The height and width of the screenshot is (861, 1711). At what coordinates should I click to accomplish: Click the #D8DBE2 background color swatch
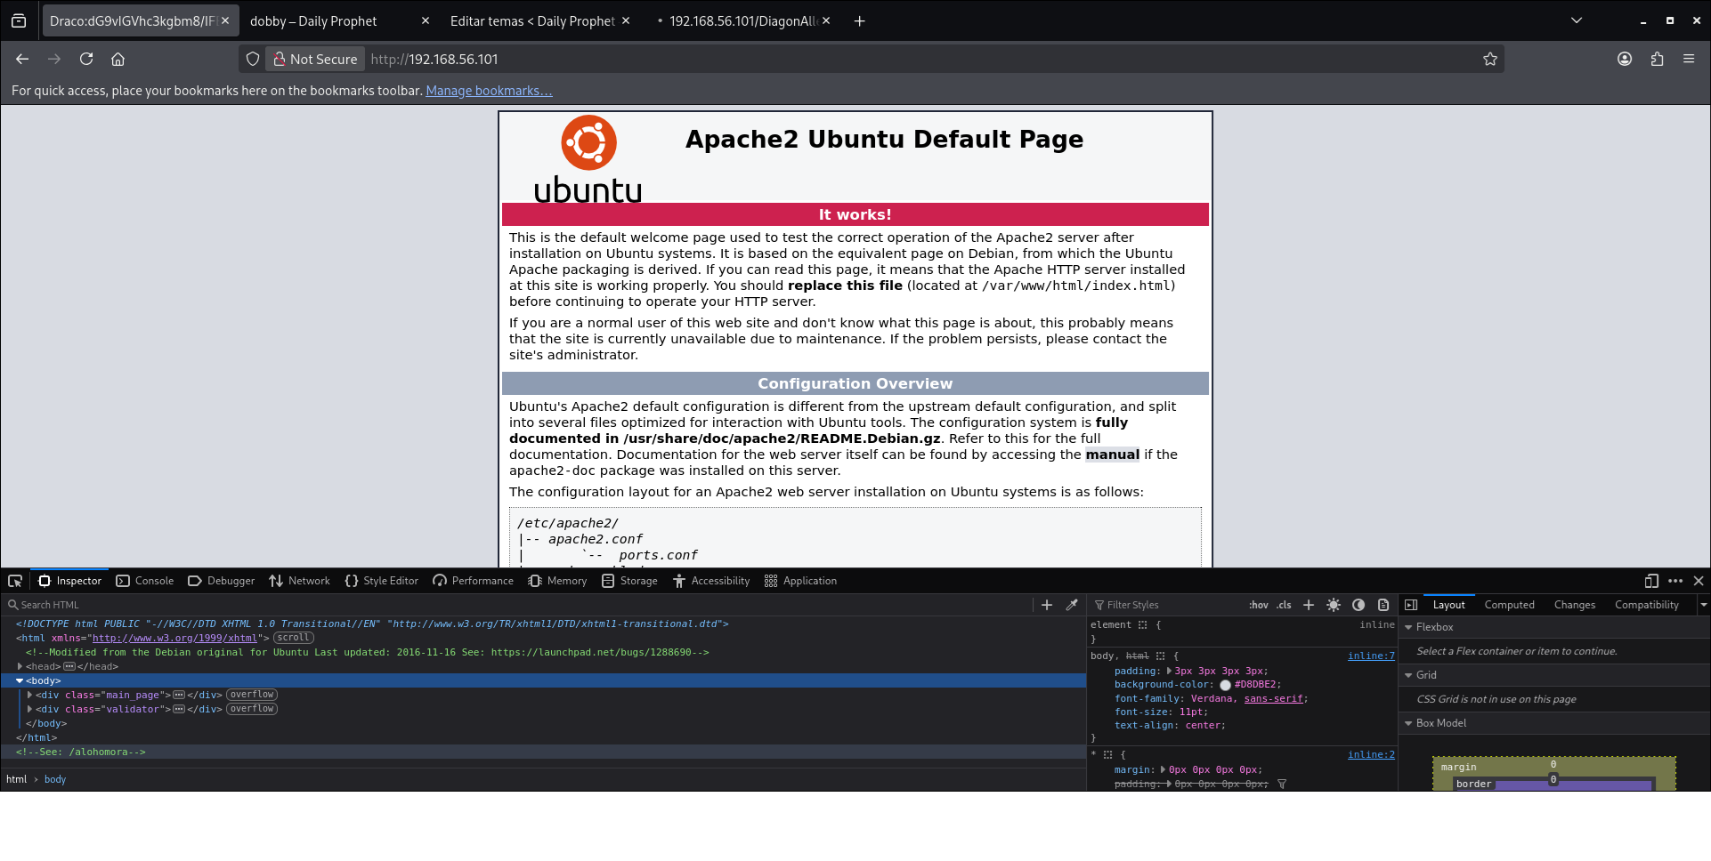click(1225, 685)
